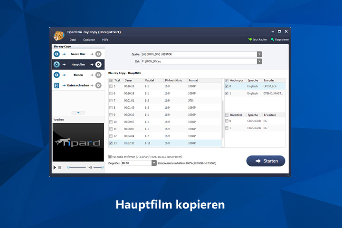Image resolution: width=342 pixels, height=228 pixels.
Task: Open the Zielgröße BD-50 dropdown
Action: coord(154,163)
